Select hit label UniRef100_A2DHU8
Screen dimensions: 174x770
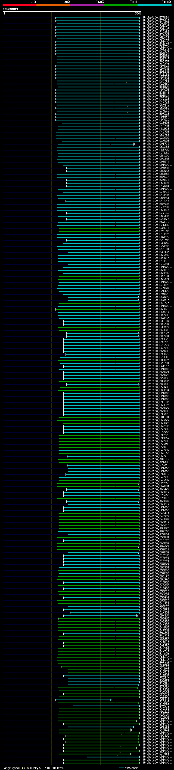156,718
